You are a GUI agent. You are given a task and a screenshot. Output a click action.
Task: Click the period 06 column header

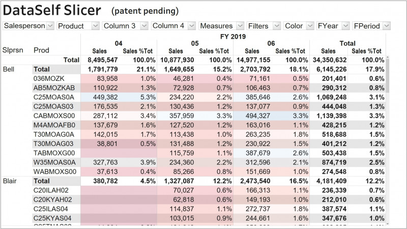[x=271, y=43]
